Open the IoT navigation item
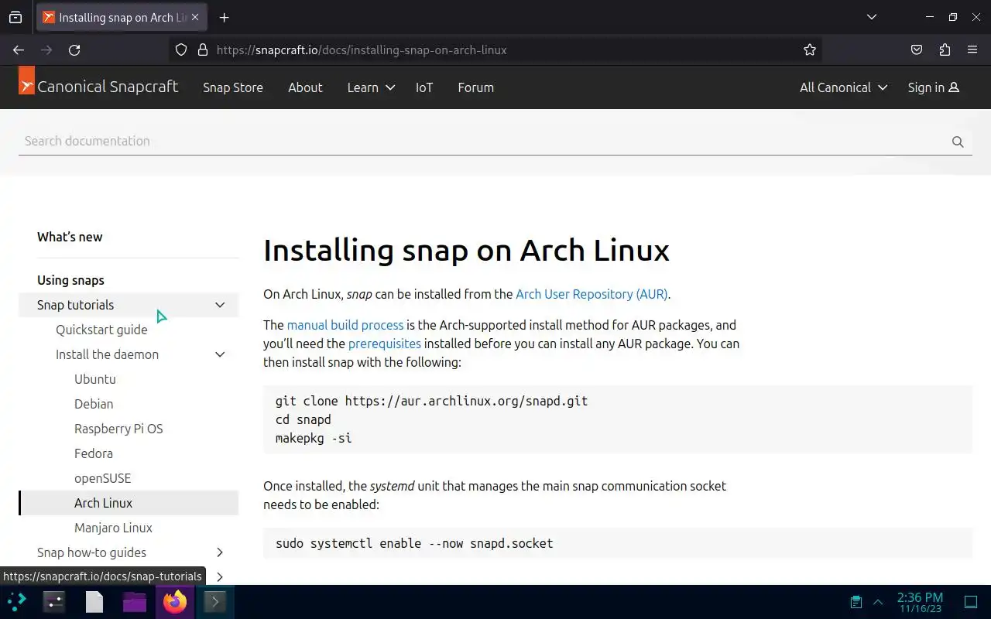This screenshot has width=991, height=619. (x=424, y=87)
